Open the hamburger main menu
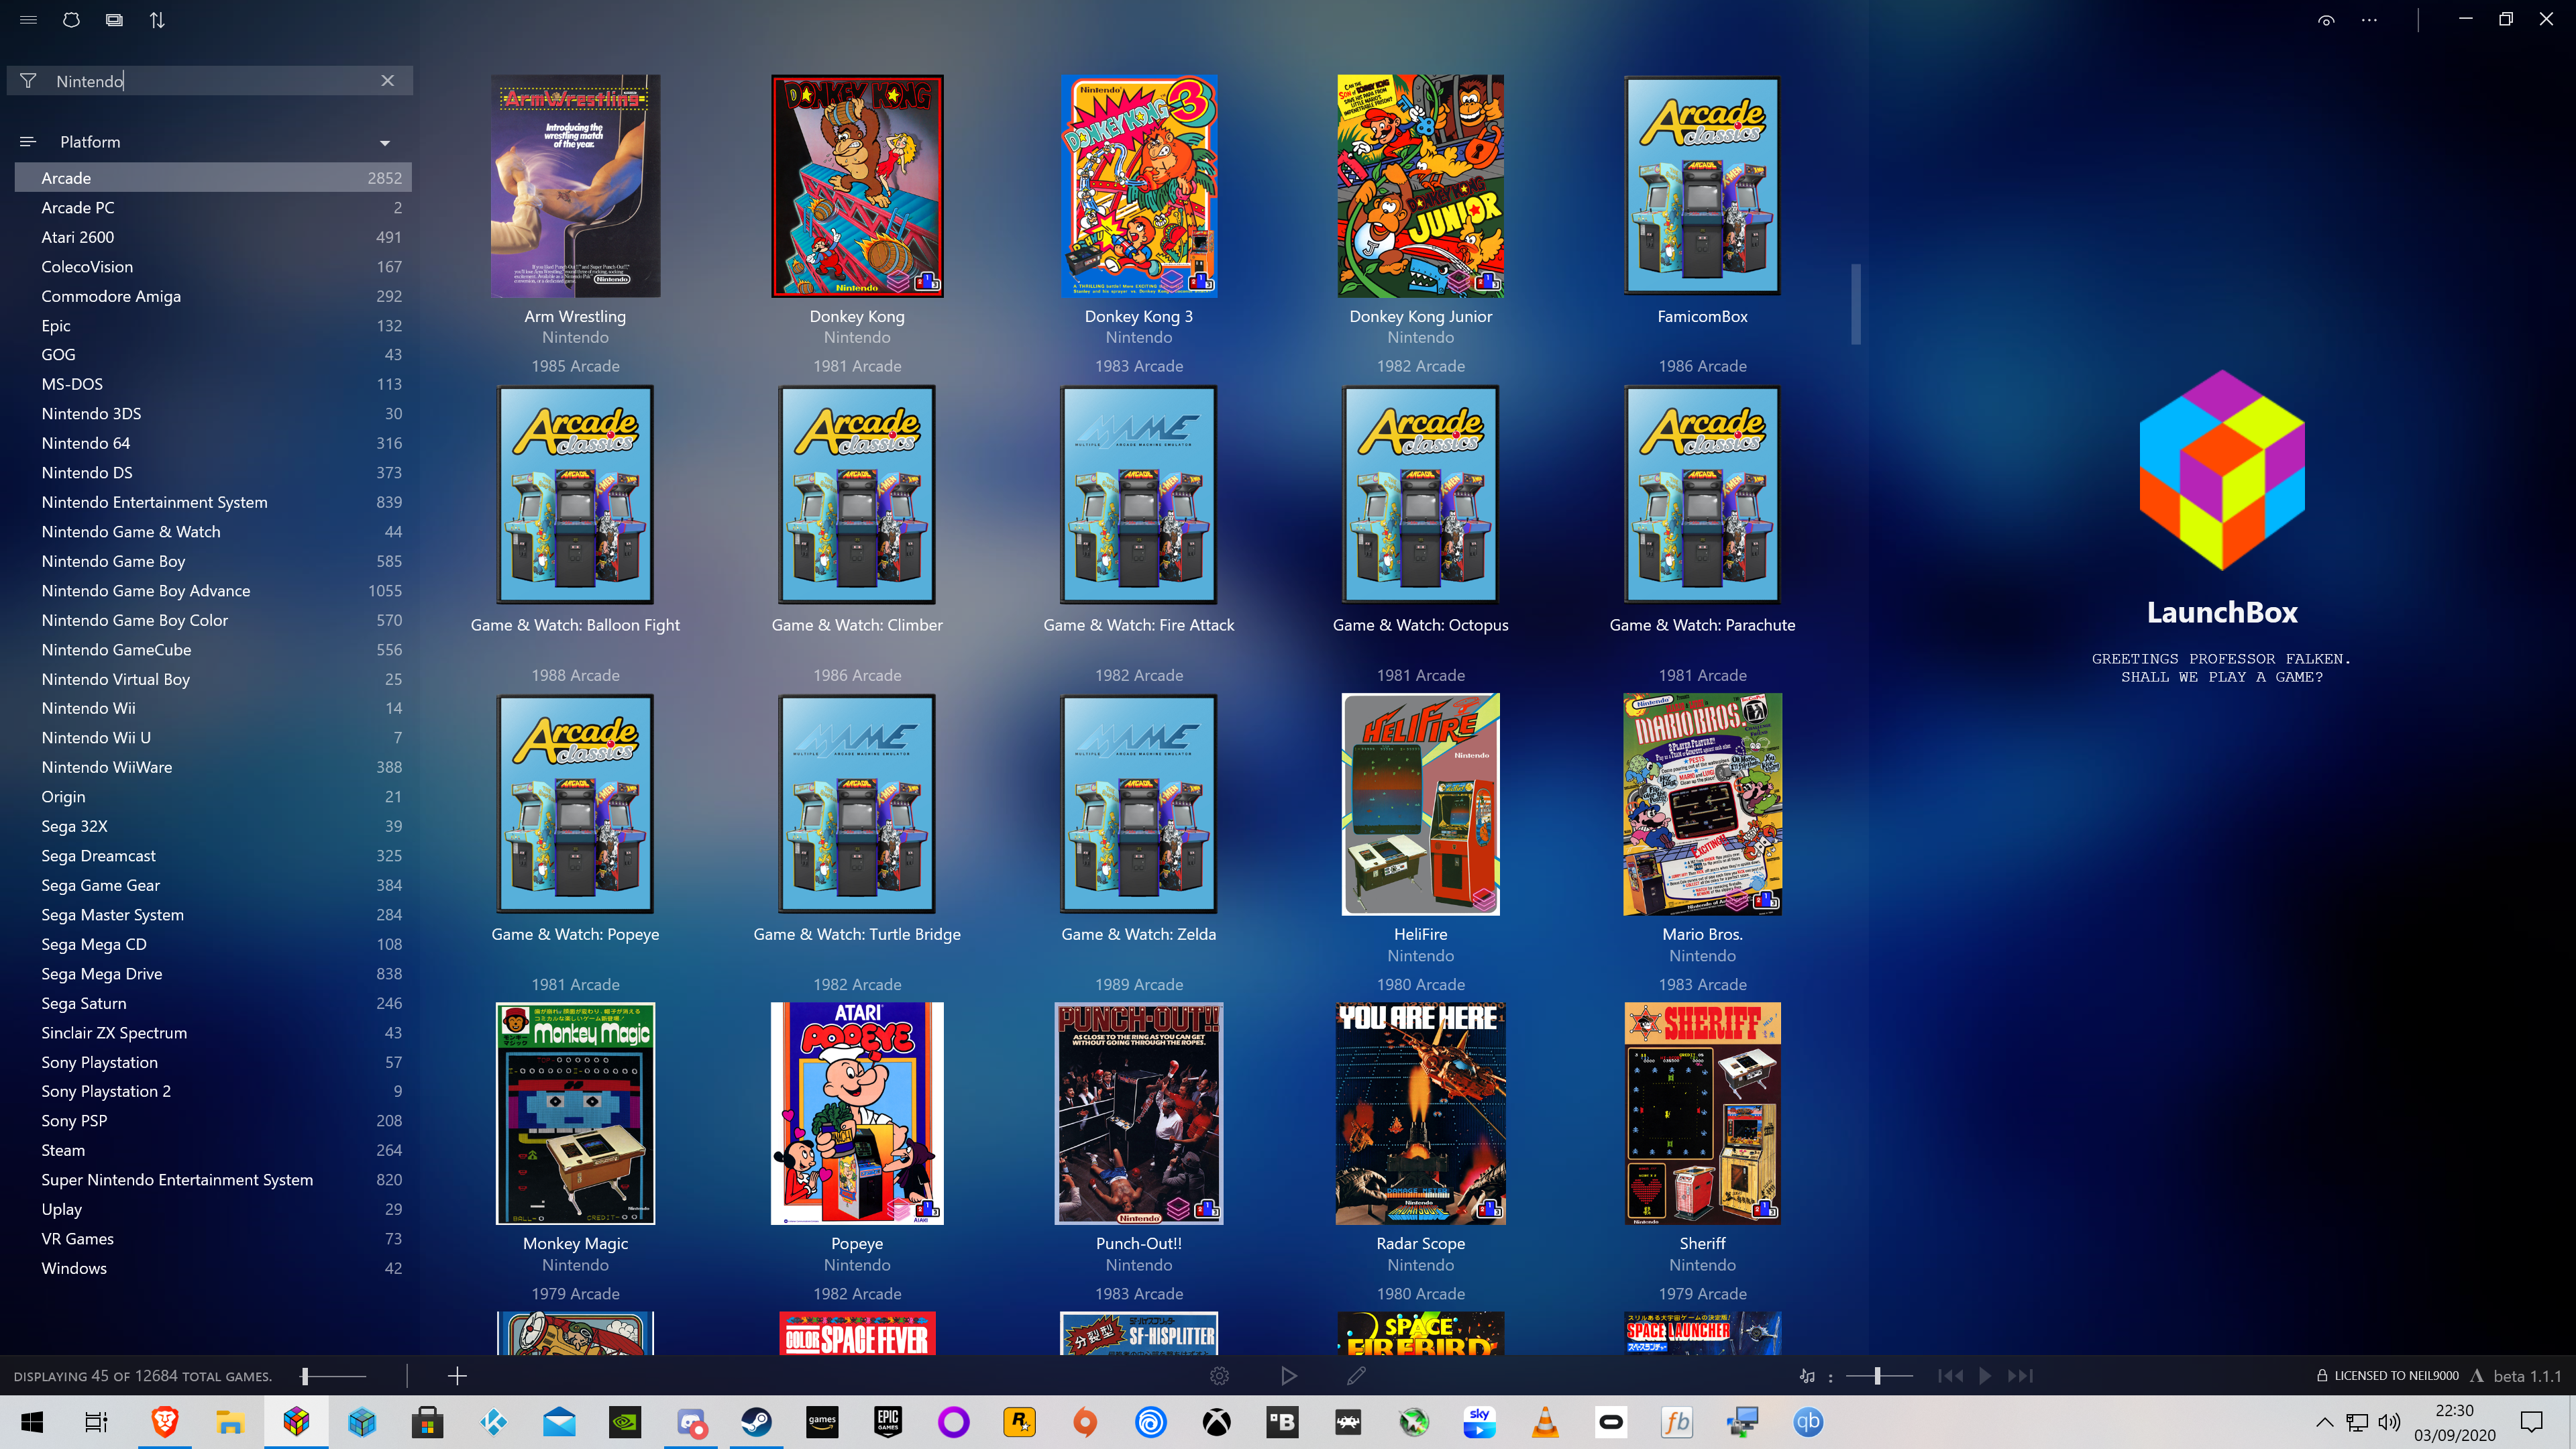This screenshot has width=2576, height=1449. (x=28, y=19)
